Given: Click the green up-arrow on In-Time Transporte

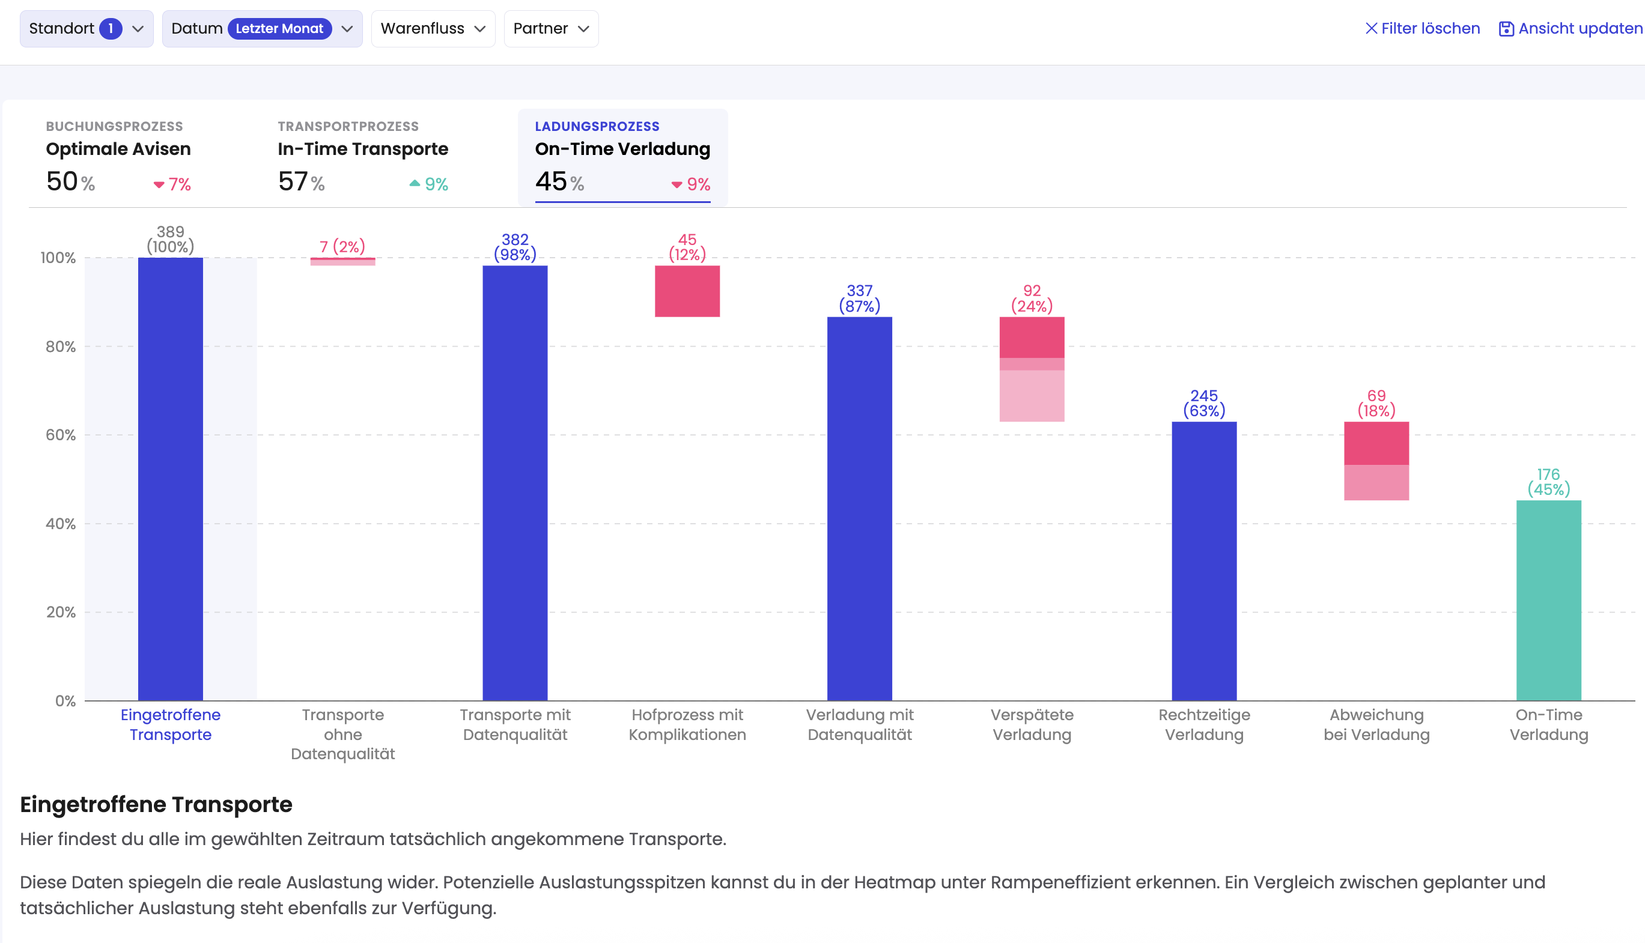Looking at the screenshot, I should point(415,184).
